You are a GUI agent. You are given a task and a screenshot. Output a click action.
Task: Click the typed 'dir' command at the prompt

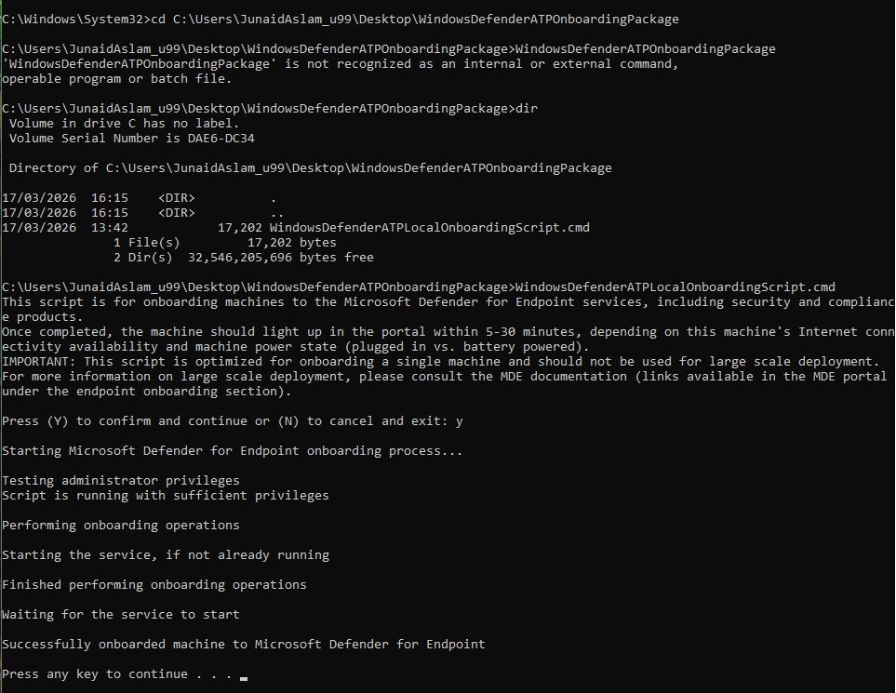tap(527, 109)
